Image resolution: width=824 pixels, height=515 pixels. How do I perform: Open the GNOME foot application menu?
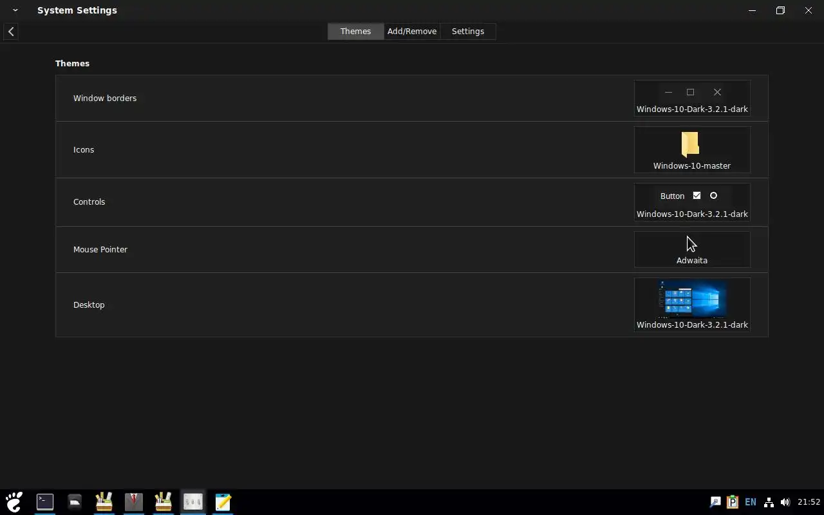click(14, 502)
